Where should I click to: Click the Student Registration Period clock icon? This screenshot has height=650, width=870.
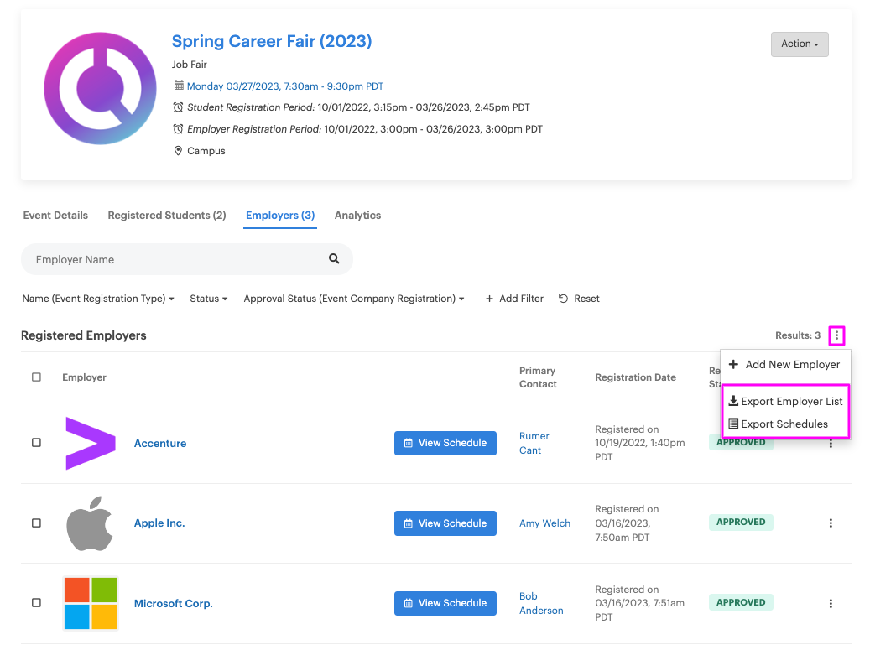pos(178,107)
